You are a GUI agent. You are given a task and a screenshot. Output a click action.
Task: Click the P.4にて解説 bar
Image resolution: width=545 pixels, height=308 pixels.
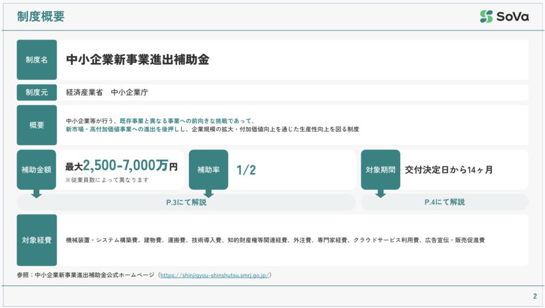pyautogui.click(x=444, y=202)
